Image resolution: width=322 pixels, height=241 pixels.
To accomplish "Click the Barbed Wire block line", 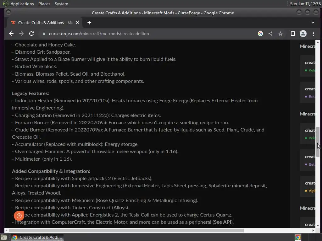I will coord(35,67).
